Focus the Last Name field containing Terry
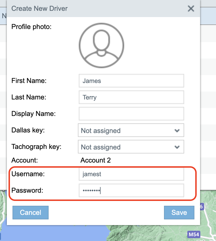Screen dimensions: 216x241 click(131, 97)
